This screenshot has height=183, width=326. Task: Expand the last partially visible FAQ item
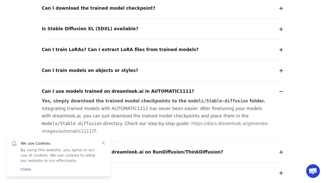click(x=281, y=173)
